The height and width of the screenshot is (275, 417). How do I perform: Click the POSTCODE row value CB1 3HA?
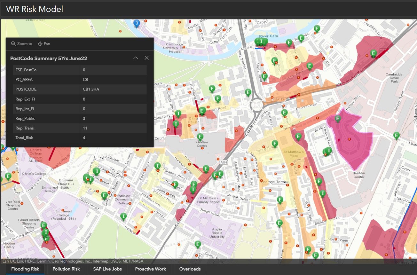point(91,89)
